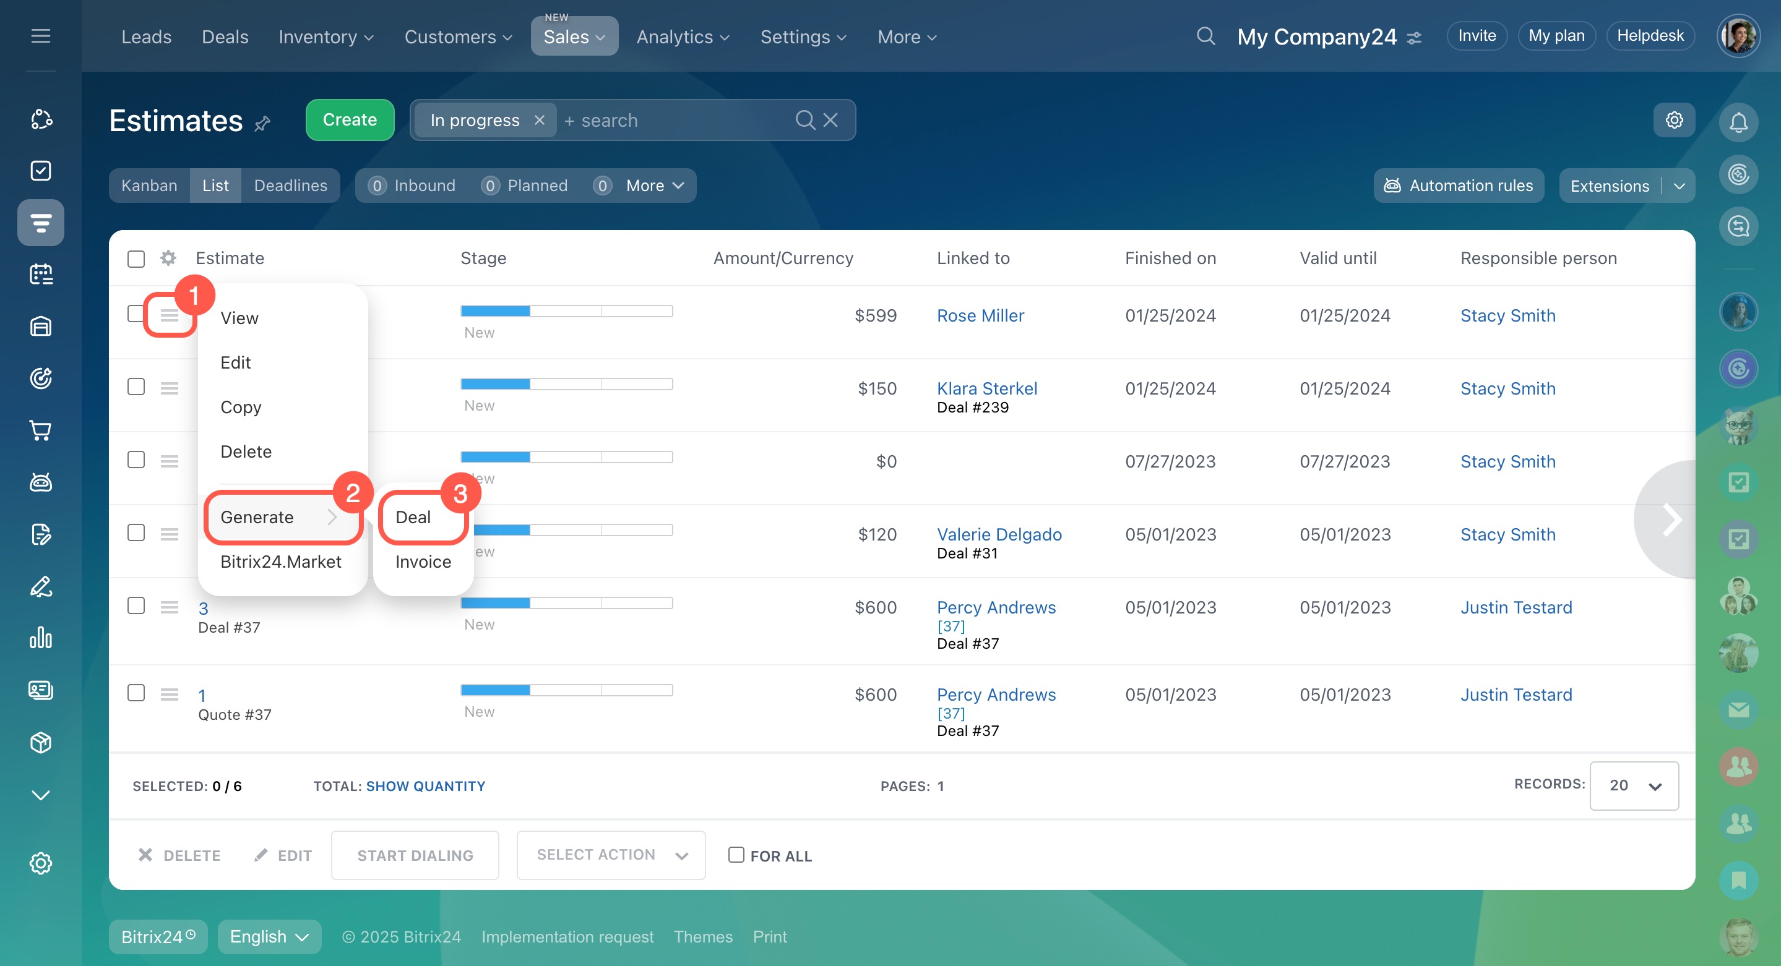Switch to Deadlines view tab

pyautogui.click(x=290, y=185)
